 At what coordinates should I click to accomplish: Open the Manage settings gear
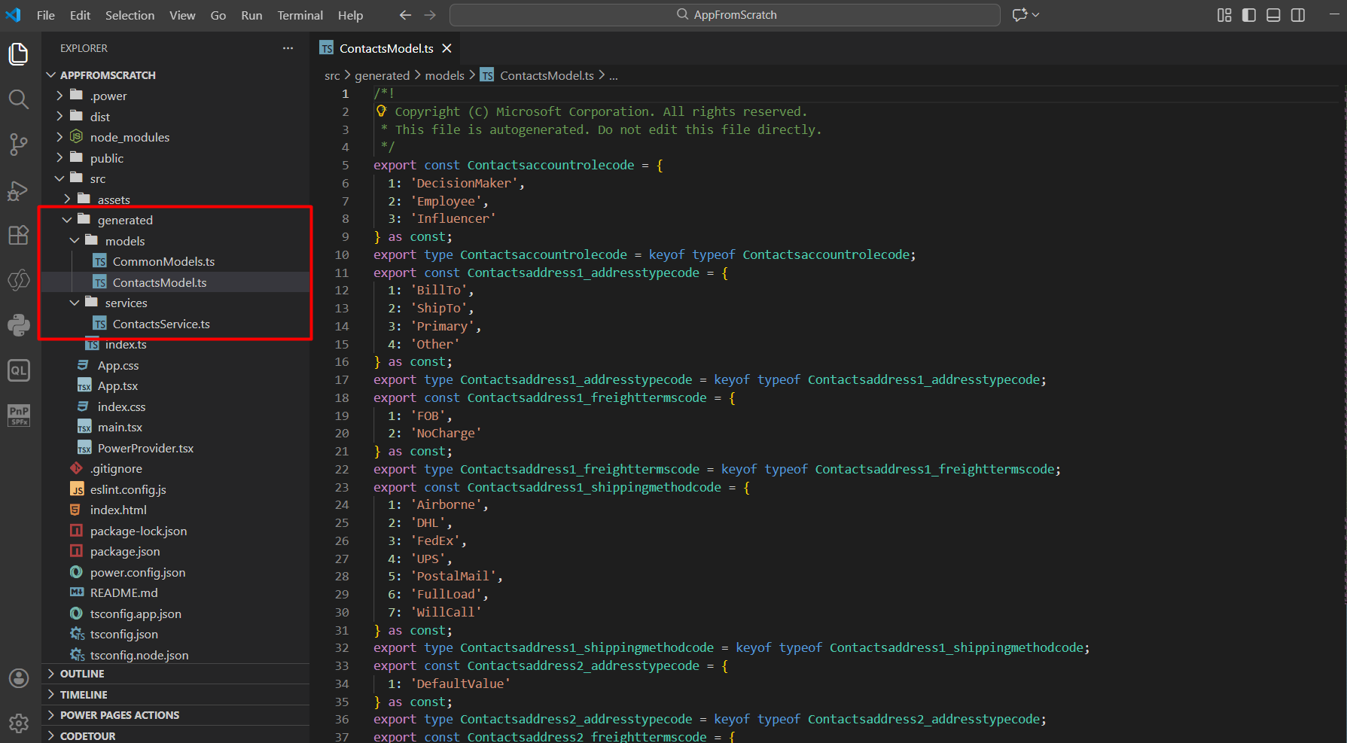[18, 723]
